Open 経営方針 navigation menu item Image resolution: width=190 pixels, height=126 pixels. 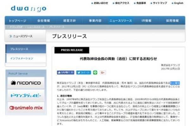pyautogui.click(x=70, y=21)
